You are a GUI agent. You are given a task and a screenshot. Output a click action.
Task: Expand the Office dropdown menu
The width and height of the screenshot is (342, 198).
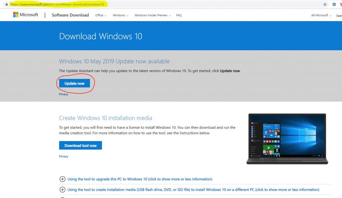[101, 15]
